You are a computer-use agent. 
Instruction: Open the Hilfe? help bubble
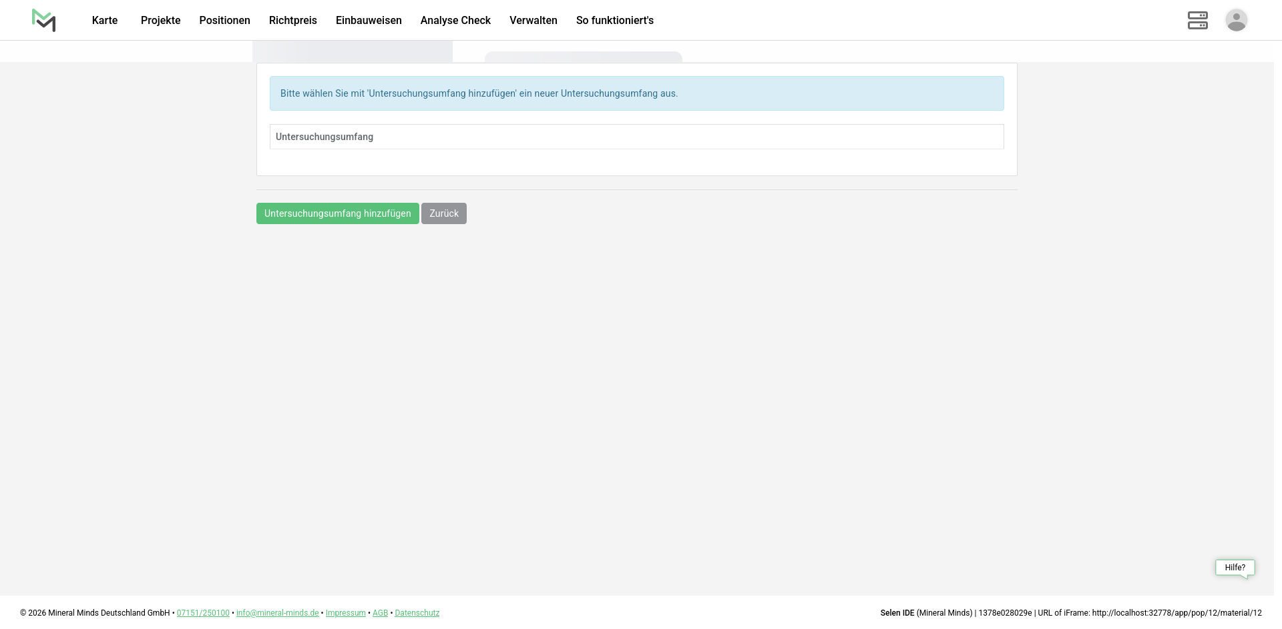pos(1235,568)
